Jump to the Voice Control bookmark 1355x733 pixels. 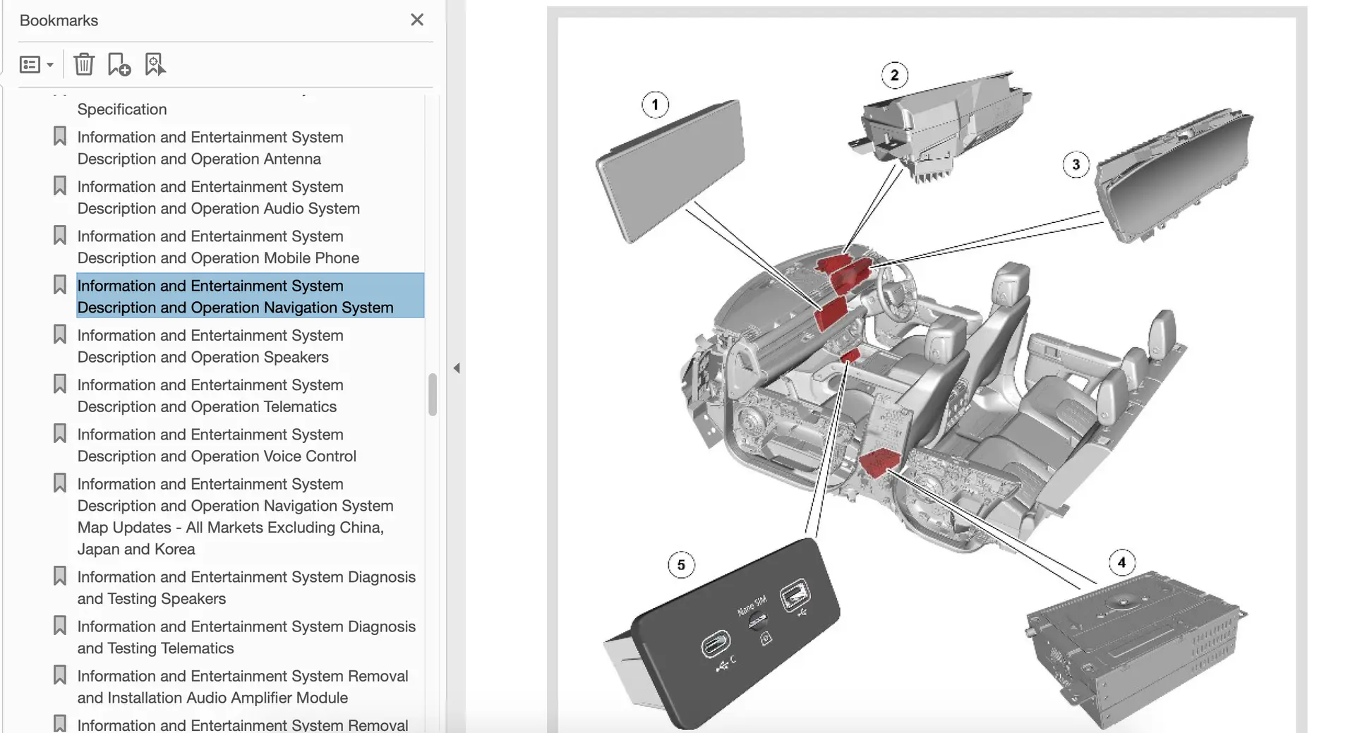coord(216,445)
